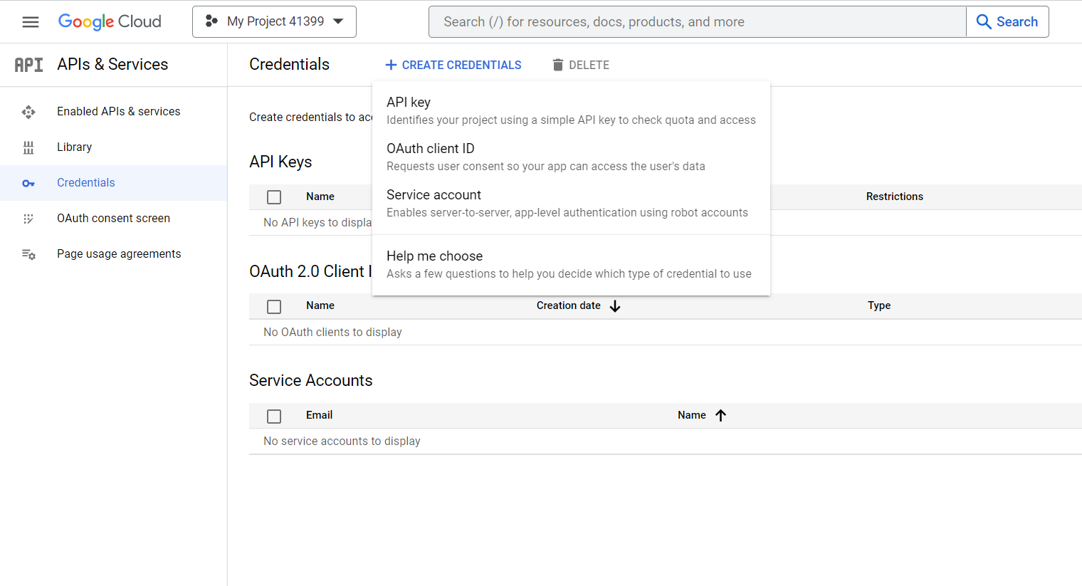Image resolution: width=1082 pixels, height=586 pixels.
Task: Click the Name header in OAuth clients table
Action: pos(320,305)
